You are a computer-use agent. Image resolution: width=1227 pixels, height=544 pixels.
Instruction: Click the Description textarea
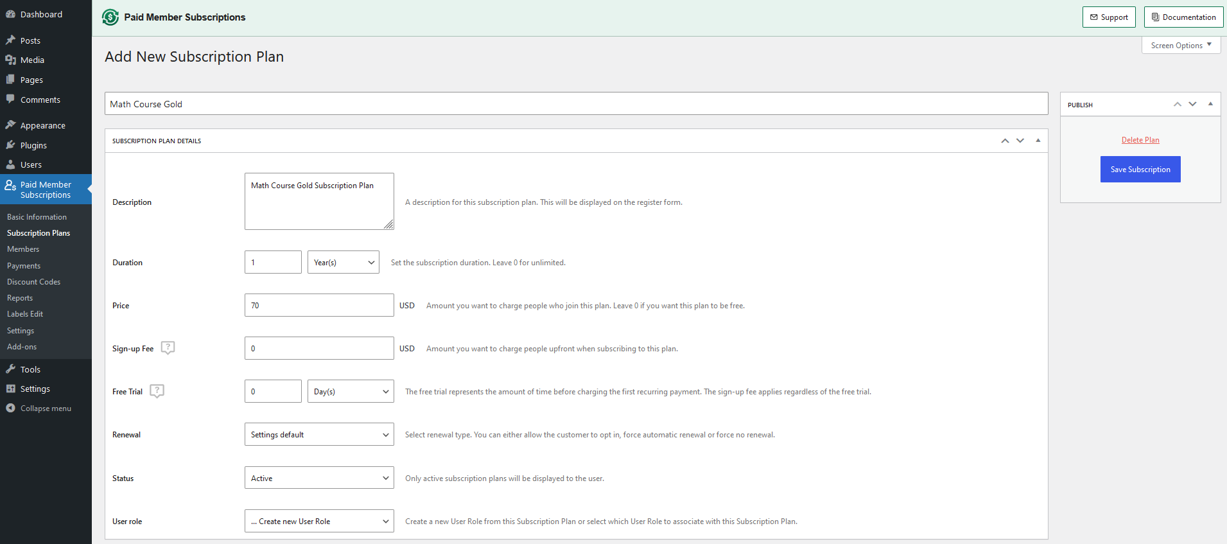[319, 201]
